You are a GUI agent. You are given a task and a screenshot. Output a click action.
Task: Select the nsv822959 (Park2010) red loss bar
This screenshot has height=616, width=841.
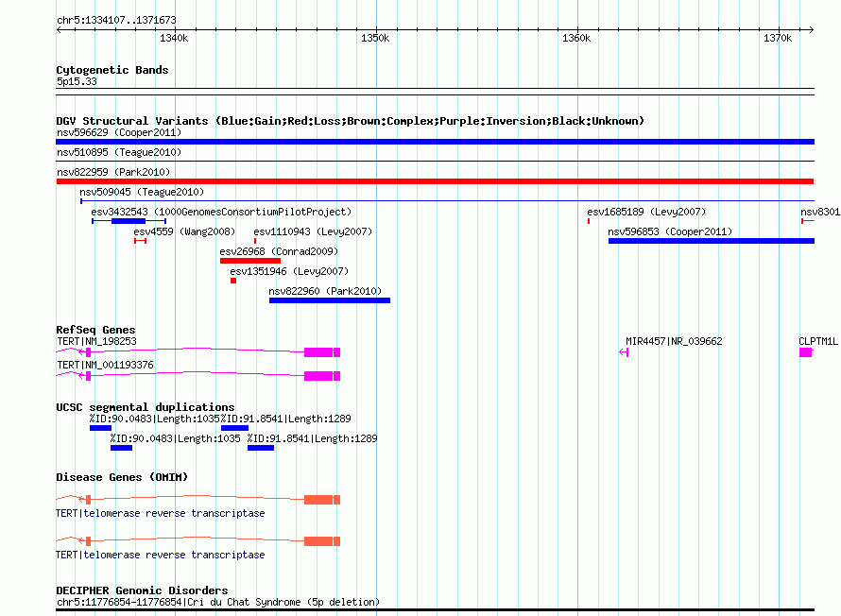[435, 181]
